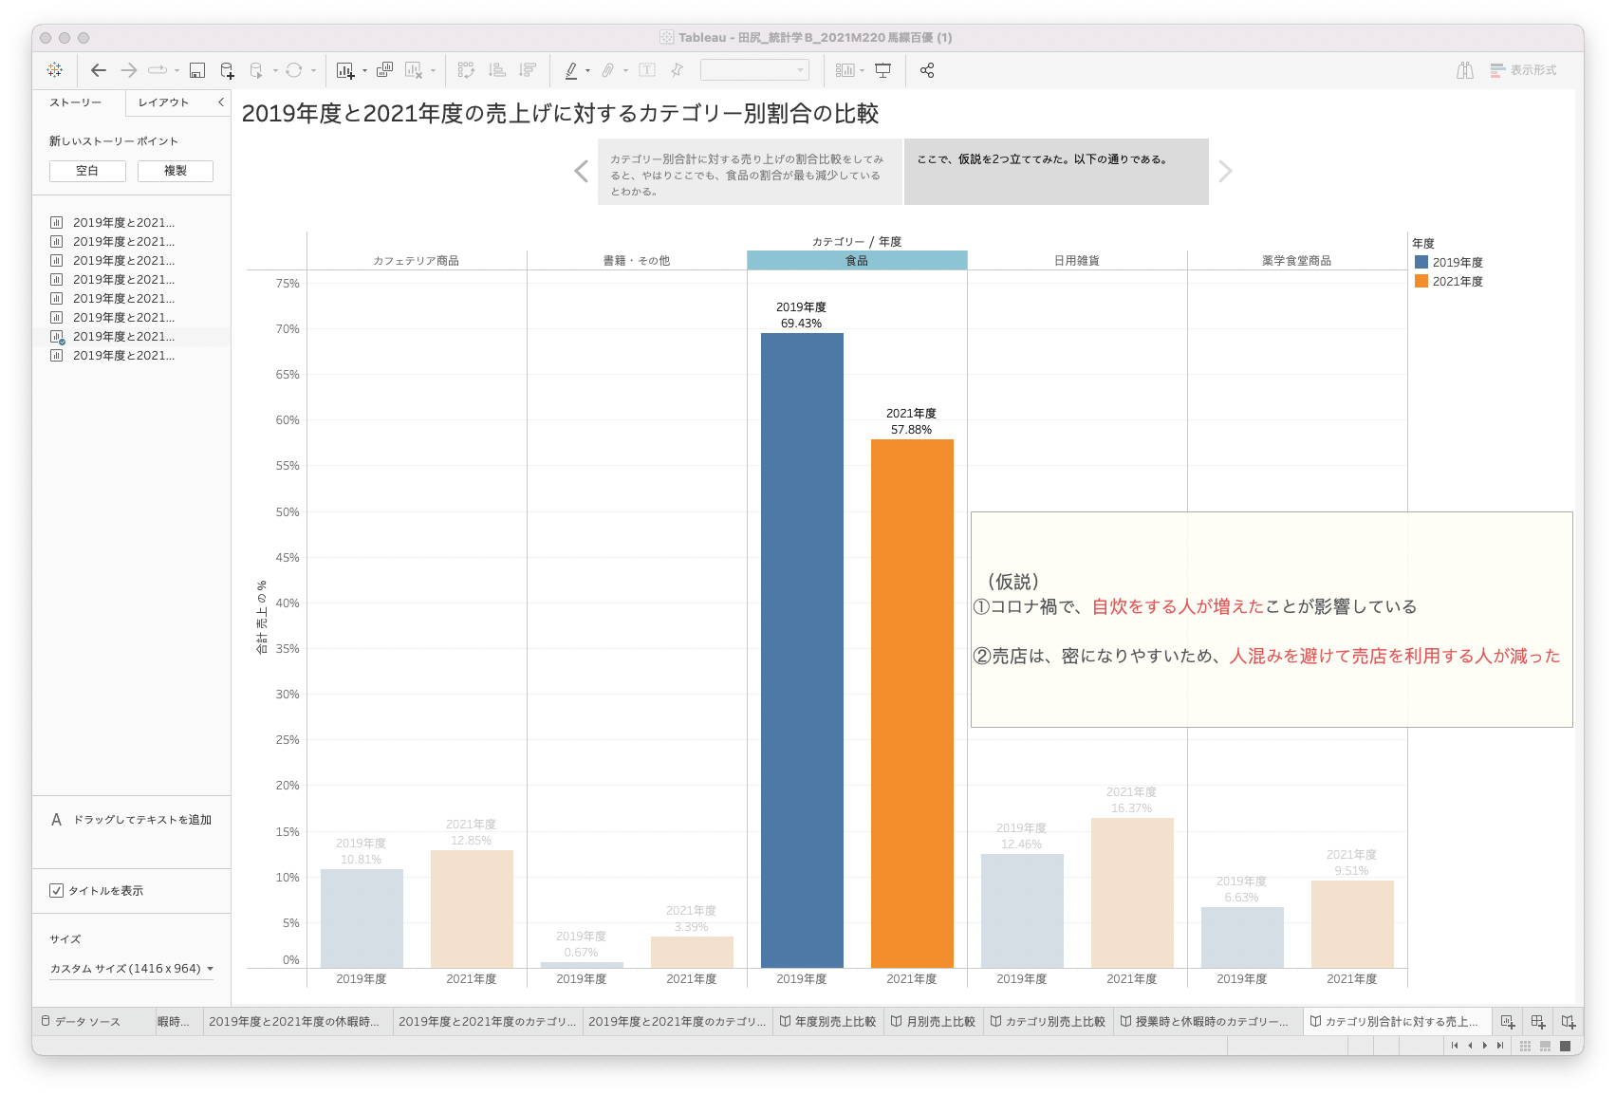1616x1095 pixels.
Task: Click the 複製 button
Action: pos(176,171)
